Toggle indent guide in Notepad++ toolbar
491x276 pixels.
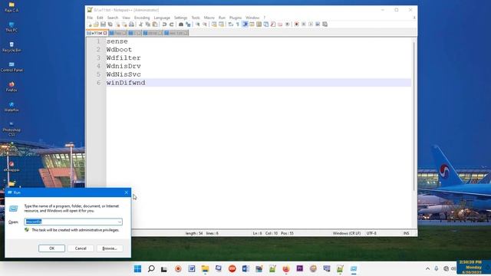coord(245,25)
